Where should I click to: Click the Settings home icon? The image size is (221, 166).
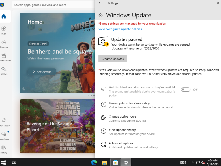[x=100, y=15]
